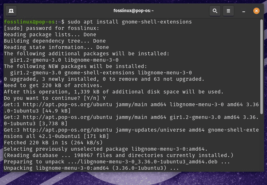Viewport: 267px width, 185px height.
Task: Minimize the terminal window
Action: point(244,11)
